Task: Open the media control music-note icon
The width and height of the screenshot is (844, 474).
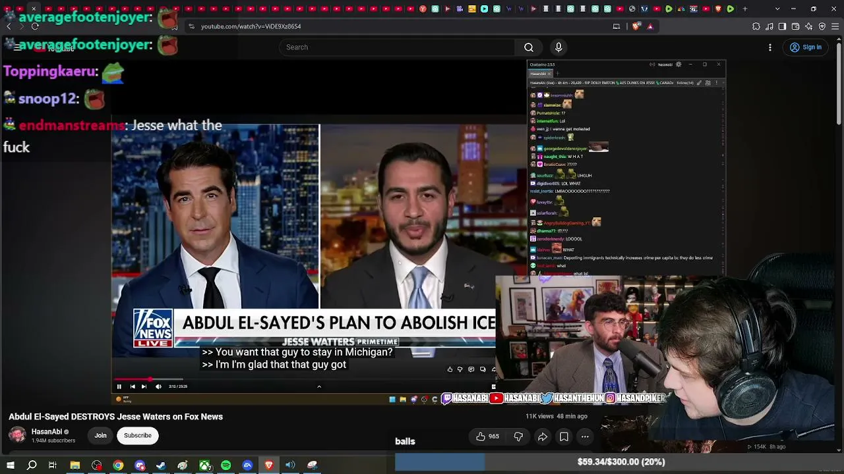Action: click(x=769, y=26)
